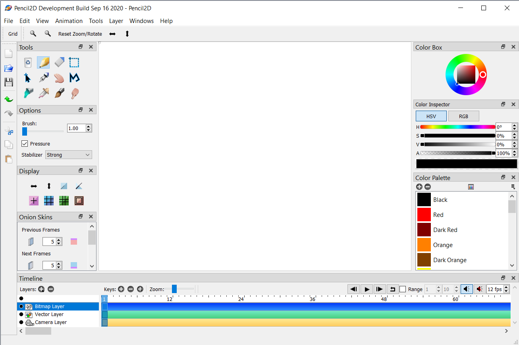Select the Paint Bucket tool
The width and height of the screenshot is (519, 345).
click(28, 93)
